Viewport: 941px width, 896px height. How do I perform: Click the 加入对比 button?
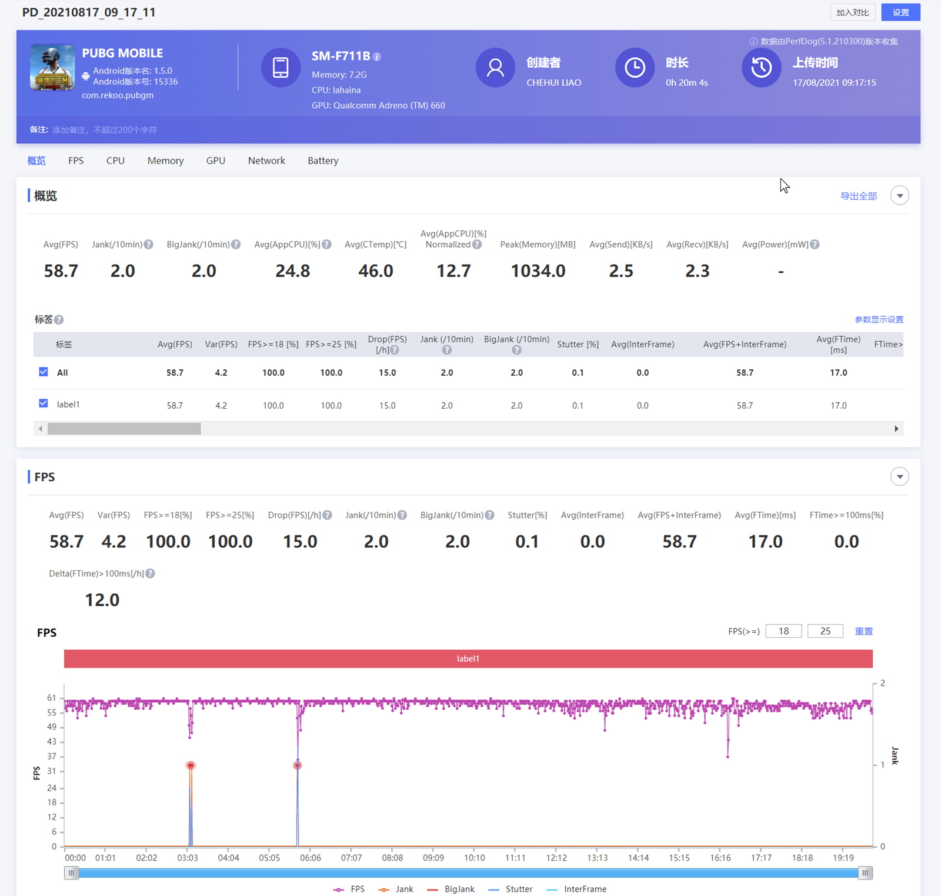(852, 12)
